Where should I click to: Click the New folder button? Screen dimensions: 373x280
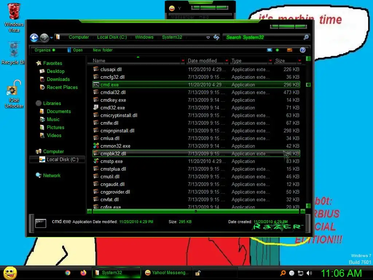click(x=102, y=50)
